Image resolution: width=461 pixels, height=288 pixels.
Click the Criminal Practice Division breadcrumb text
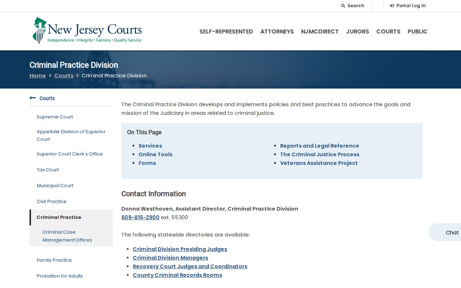coord(114,76)
